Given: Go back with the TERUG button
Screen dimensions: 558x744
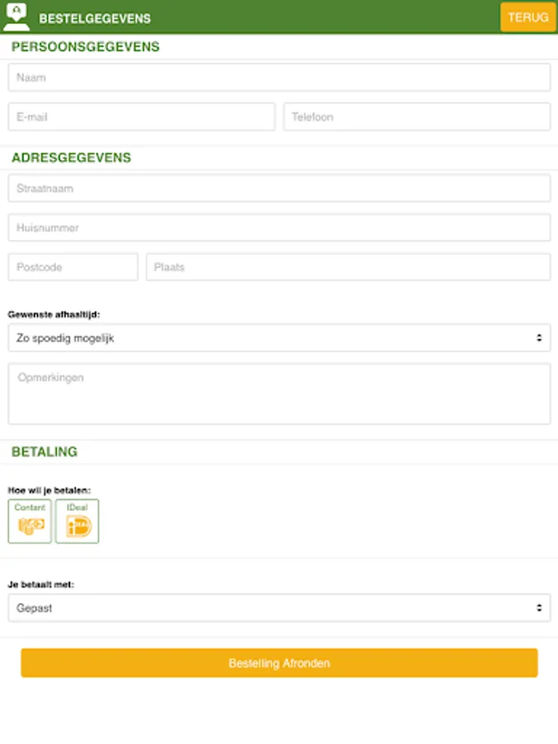Looking at the screenshot, I should click(527, 17).
